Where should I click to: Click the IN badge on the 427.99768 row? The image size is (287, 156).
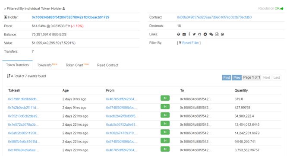click(x=165, y=106)
